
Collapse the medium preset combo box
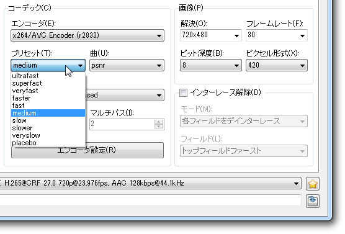coord(48,65)
